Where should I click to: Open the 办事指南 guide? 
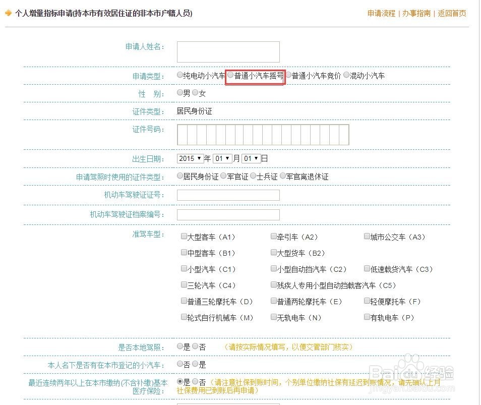pos(416,14)
